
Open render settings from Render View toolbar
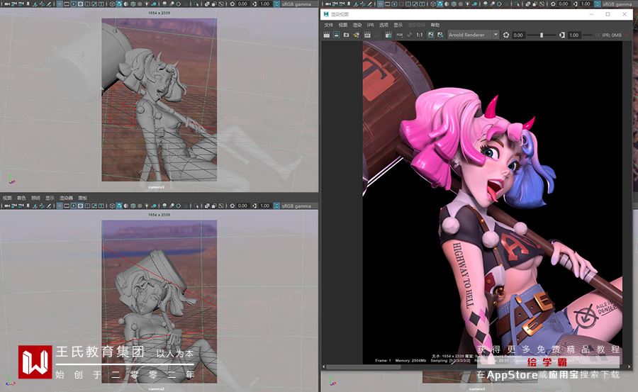pos(388,35)
